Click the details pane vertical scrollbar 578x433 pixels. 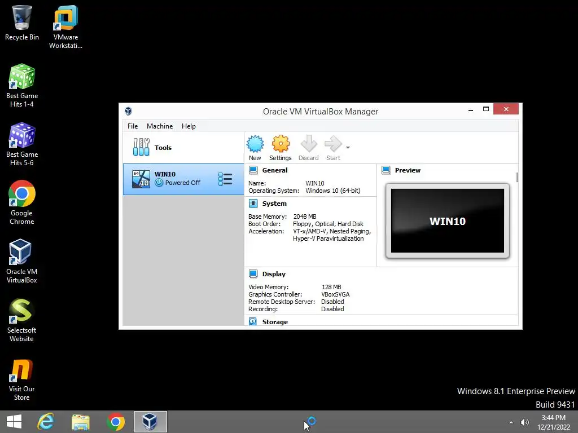click(517, 177)
